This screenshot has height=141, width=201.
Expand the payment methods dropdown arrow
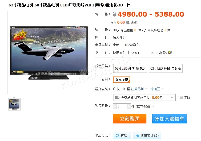152,53
